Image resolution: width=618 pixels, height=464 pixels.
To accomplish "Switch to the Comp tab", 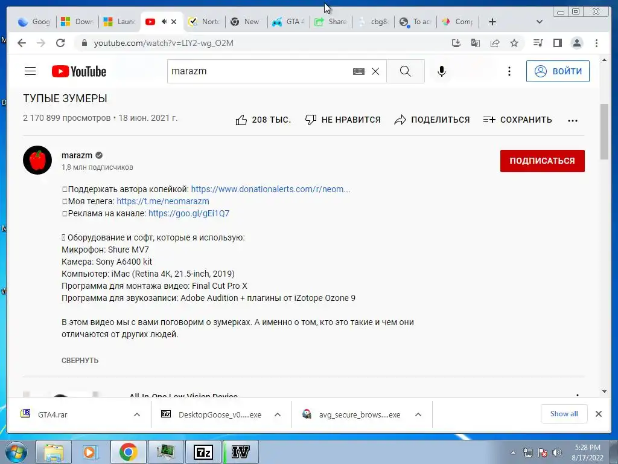I will tap(458, 22).
